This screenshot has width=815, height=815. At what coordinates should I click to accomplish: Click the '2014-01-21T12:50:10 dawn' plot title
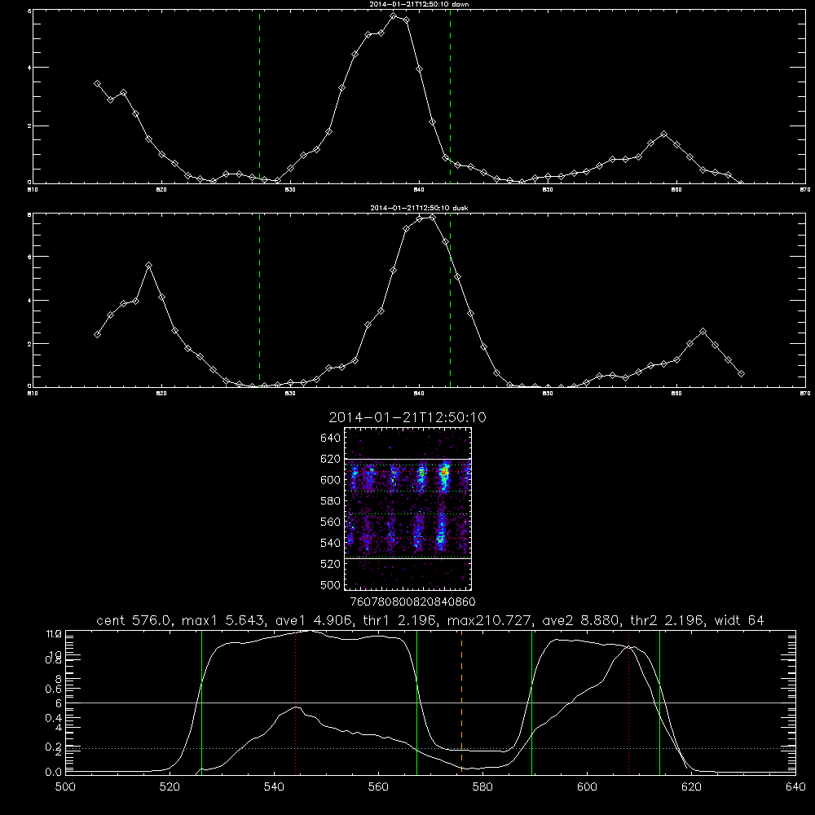click(419, 4)
